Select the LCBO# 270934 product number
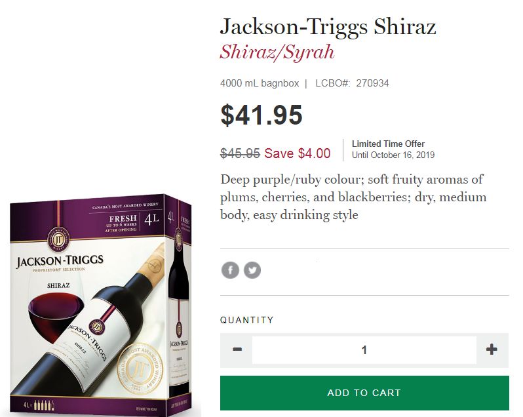Screen dimensions: 523x417 352,83
